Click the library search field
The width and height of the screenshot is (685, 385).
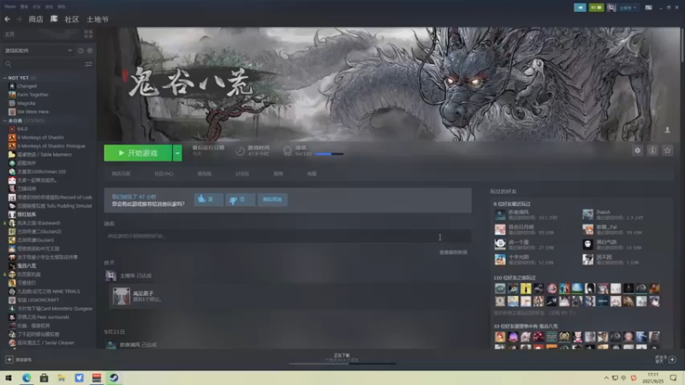point(44,64)
